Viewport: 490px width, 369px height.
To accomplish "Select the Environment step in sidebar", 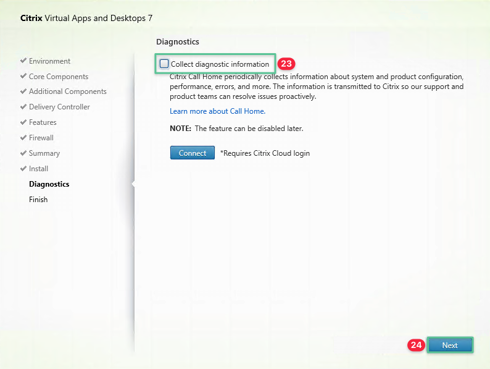I will (x=49, y=61).
